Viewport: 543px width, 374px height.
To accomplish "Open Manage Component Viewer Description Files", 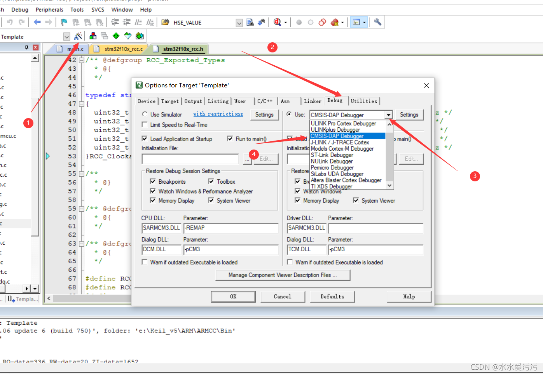I will click(283, 275).
